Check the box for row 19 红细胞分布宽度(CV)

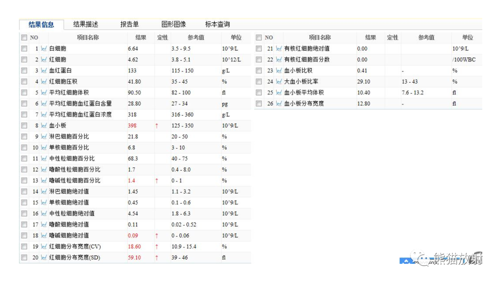click(24, 246)
